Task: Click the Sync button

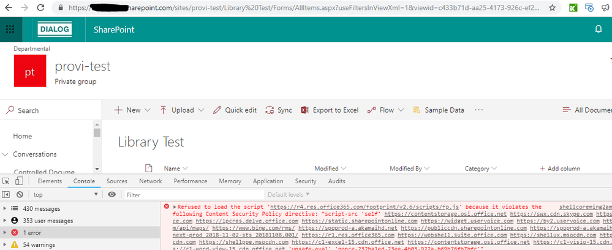Action: 279,110
